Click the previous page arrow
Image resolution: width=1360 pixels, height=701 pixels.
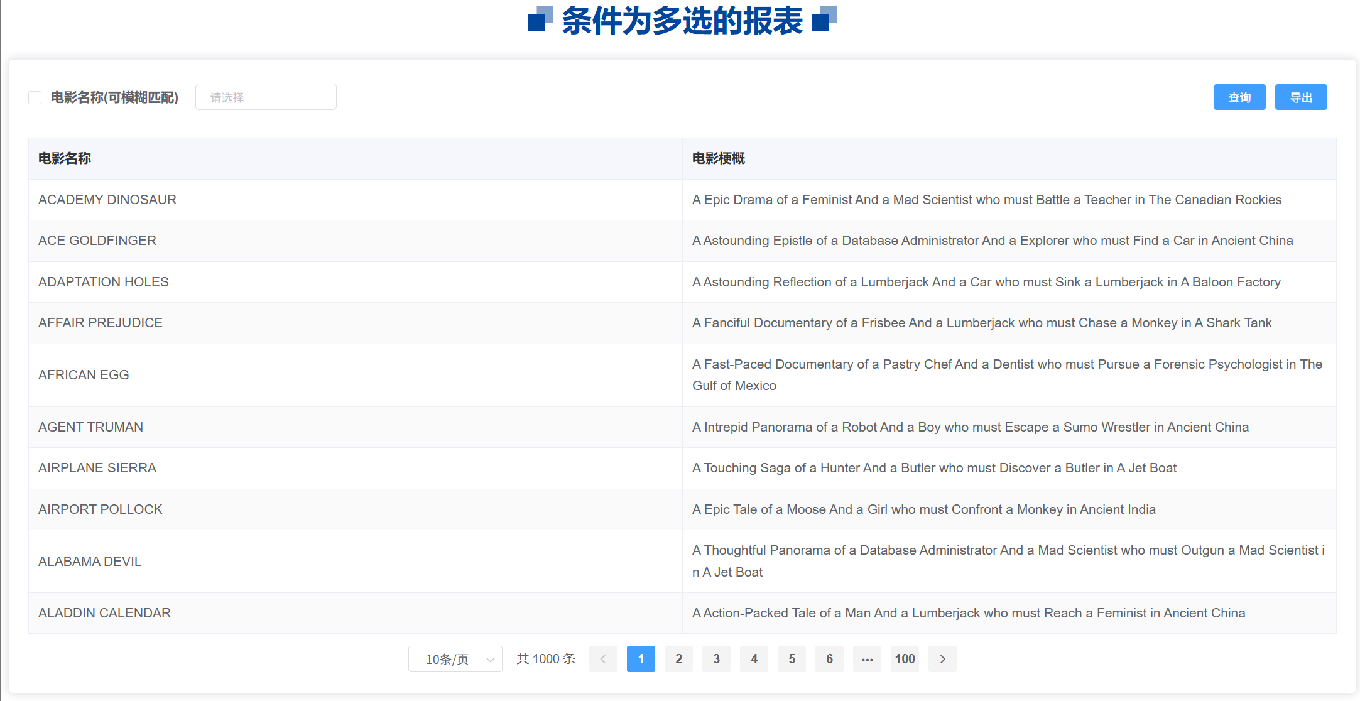point(603,659)
